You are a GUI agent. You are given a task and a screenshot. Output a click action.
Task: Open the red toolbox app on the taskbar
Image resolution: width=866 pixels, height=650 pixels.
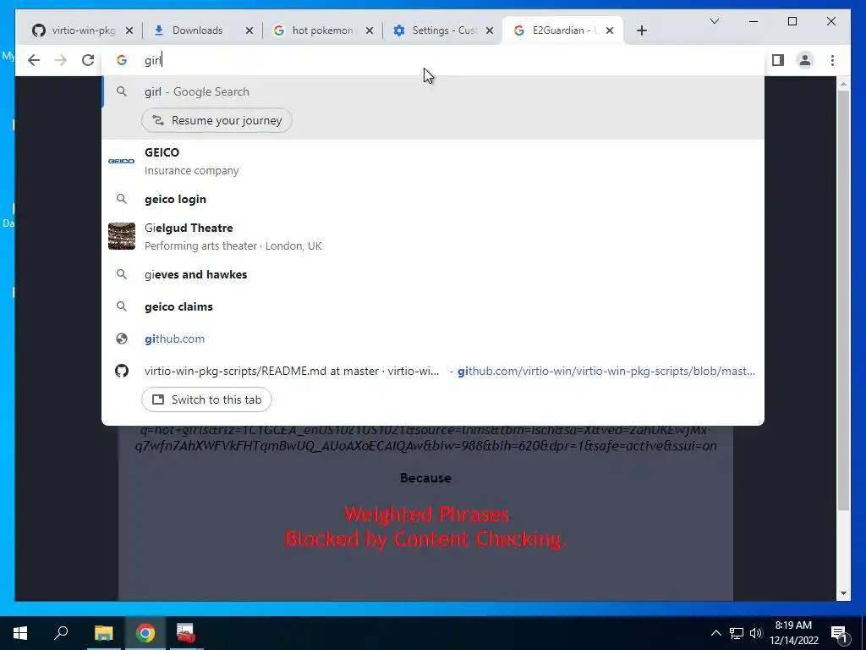(186, 633)
